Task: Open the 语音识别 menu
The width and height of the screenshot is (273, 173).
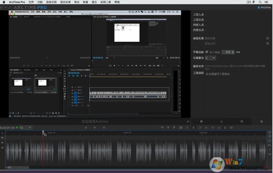Action: coord(51,2)
